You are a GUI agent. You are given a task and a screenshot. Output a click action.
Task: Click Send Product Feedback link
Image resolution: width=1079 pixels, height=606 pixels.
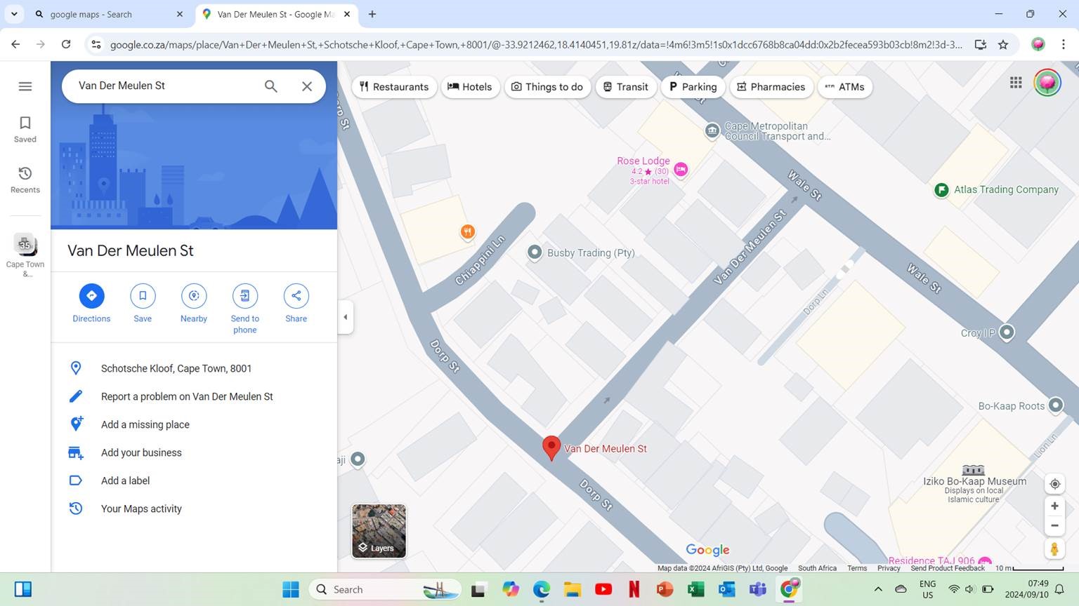(x=948, y=568)
